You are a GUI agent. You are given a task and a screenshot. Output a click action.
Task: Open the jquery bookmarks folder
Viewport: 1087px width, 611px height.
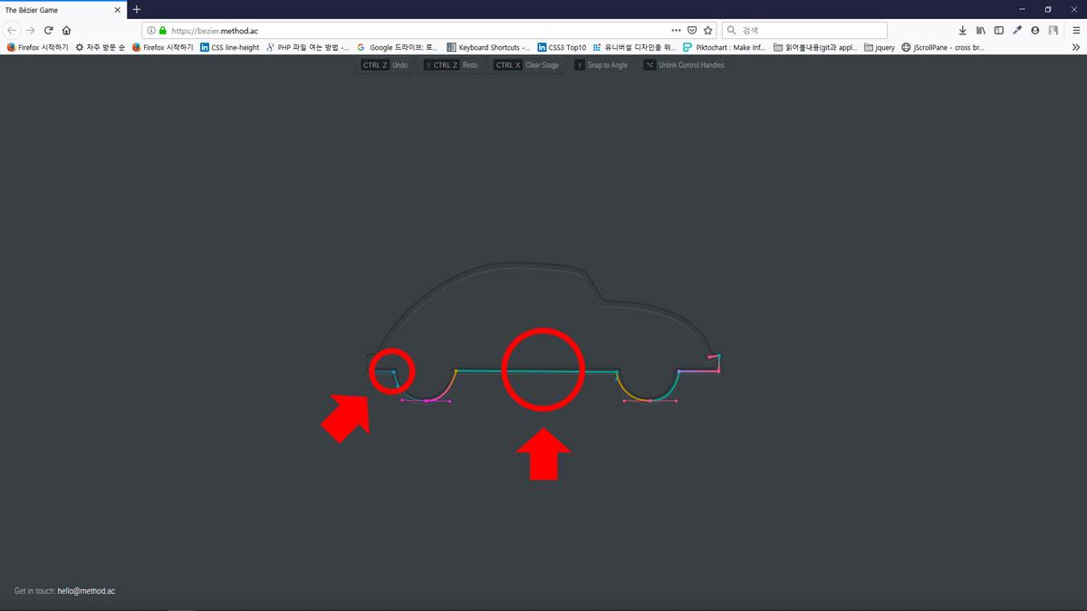pyautogui.click(x=879, y=47)
